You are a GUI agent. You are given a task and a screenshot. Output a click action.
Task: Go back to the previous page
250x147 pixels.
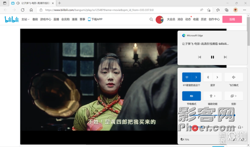coord(6,10)
